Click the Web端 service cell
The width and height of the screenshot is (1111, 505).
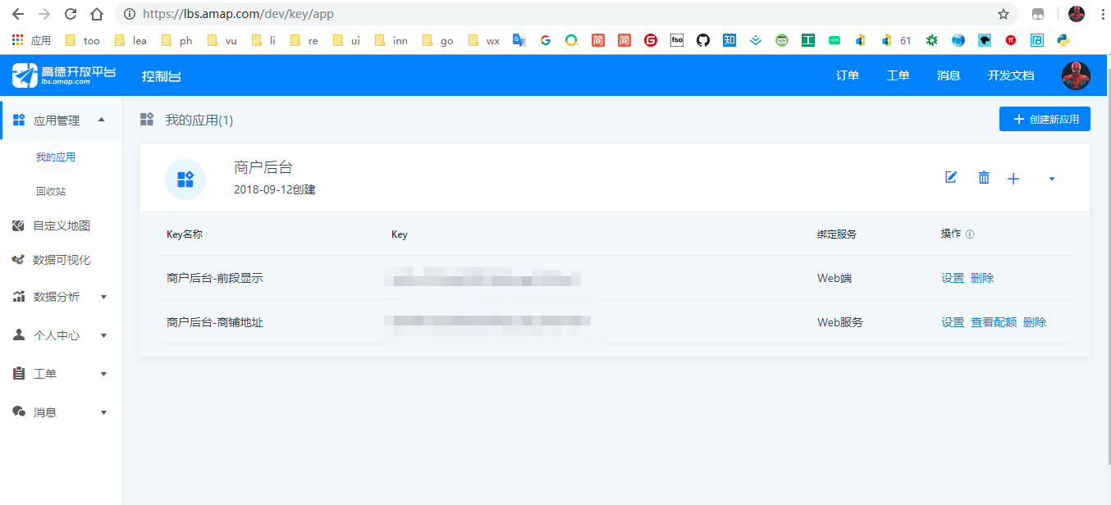[x=834, y=278]
